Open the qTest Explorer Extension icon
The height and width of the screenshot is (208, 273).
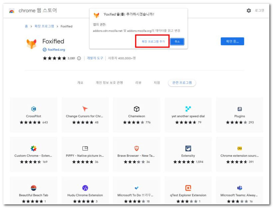pos(188,188)
